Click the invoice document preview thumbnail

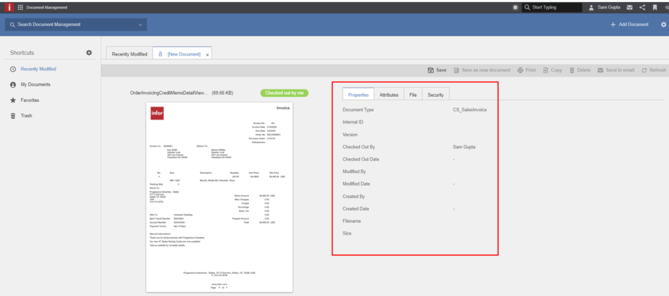(220, 197)
